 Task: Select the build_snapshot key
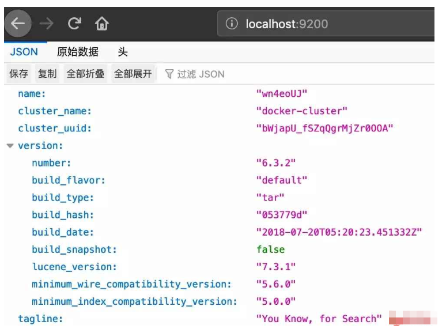click(74, 249)
